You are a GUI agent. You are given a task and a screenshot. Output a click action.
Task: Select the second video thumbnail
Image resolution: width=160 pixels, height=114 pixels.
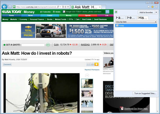point(87,94)
